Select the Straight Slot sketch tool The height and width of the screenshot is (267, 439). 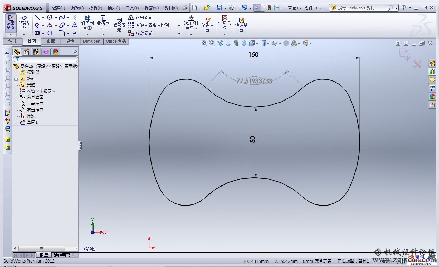(x=37, y=33)
